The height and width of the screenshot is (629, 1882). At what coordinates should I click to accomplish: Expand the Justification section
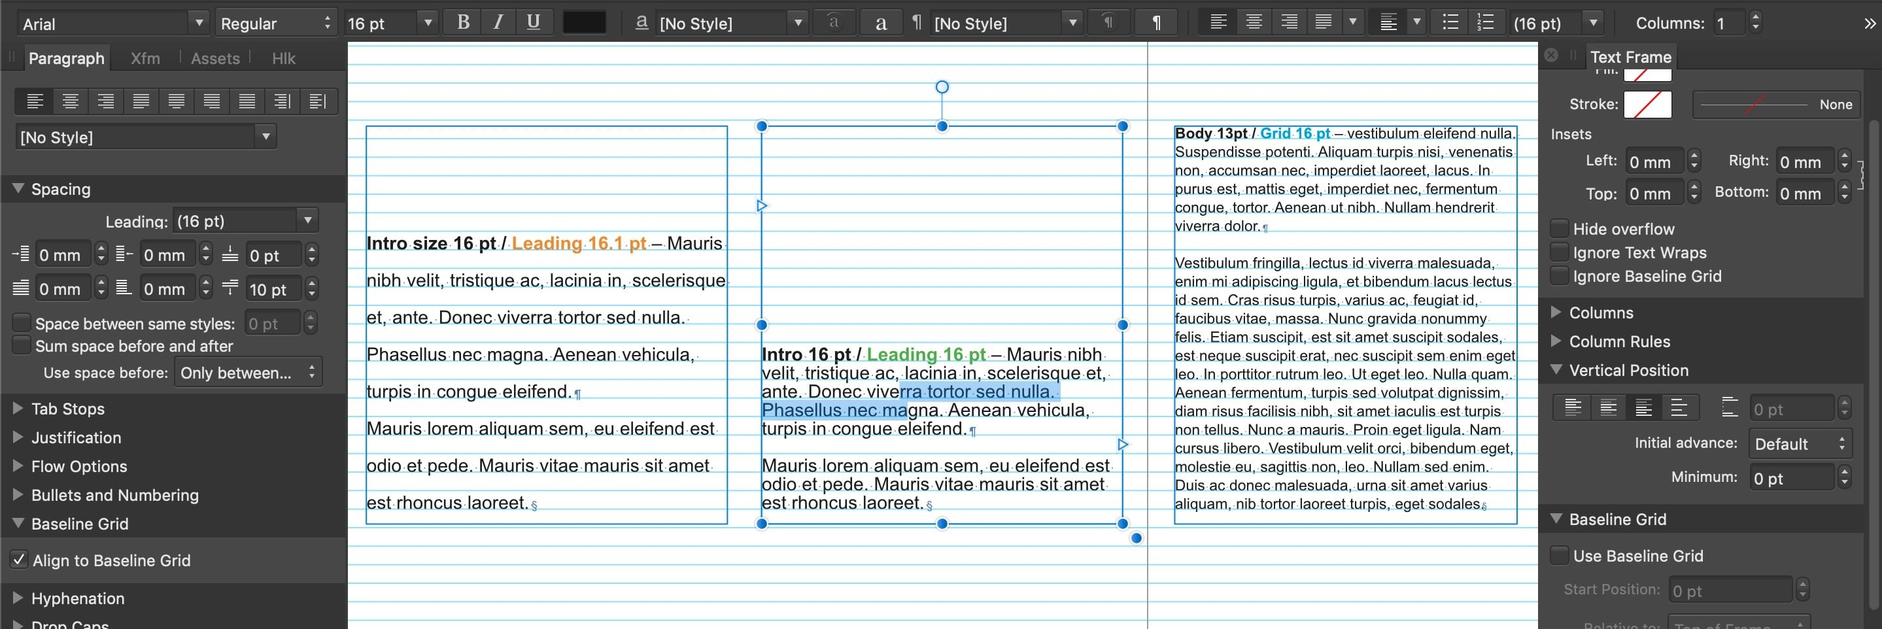click(x=19, y=437)
